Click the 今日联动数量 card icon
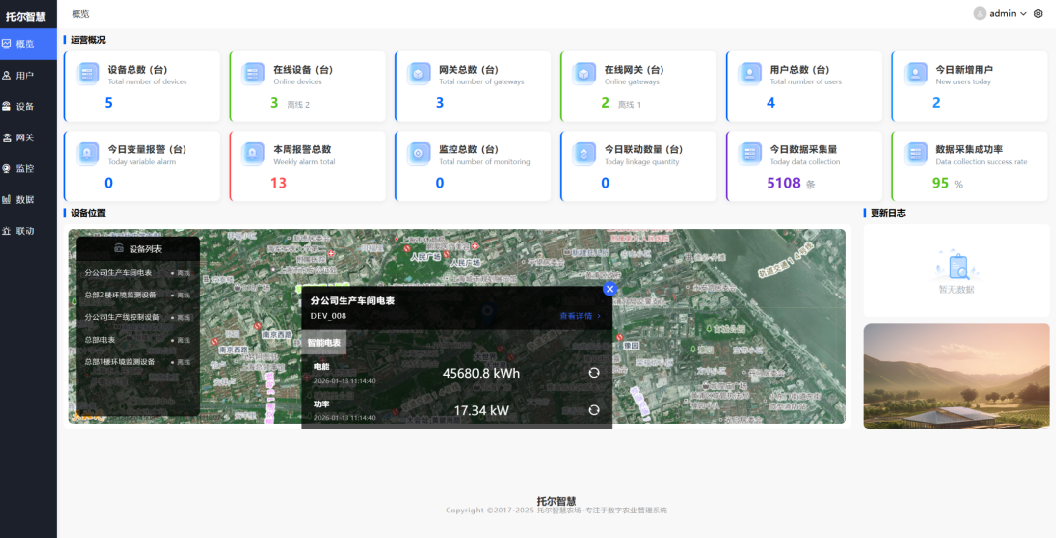The image size is (1060, 538). pos(584,153)
